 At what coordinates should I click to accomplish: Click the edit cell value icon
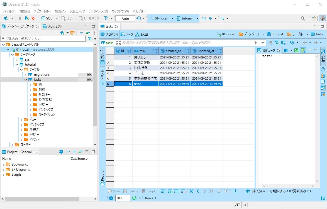pyautogui.click(x=163, y=191)
